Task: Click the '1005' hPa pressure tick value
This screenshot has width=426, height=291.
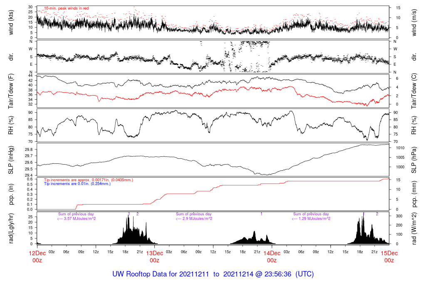Action: coord(400,158)
